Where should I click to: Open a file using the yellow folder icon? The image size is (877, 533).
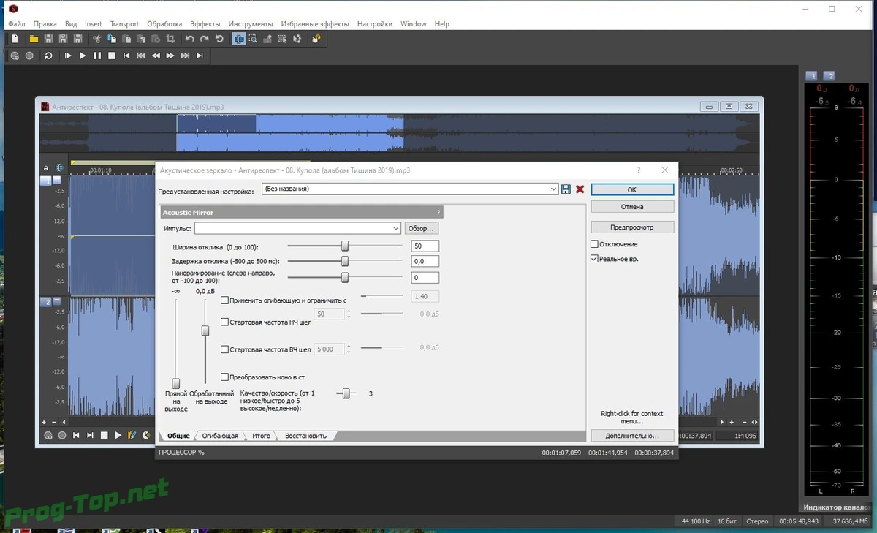[x=34, y=39]
